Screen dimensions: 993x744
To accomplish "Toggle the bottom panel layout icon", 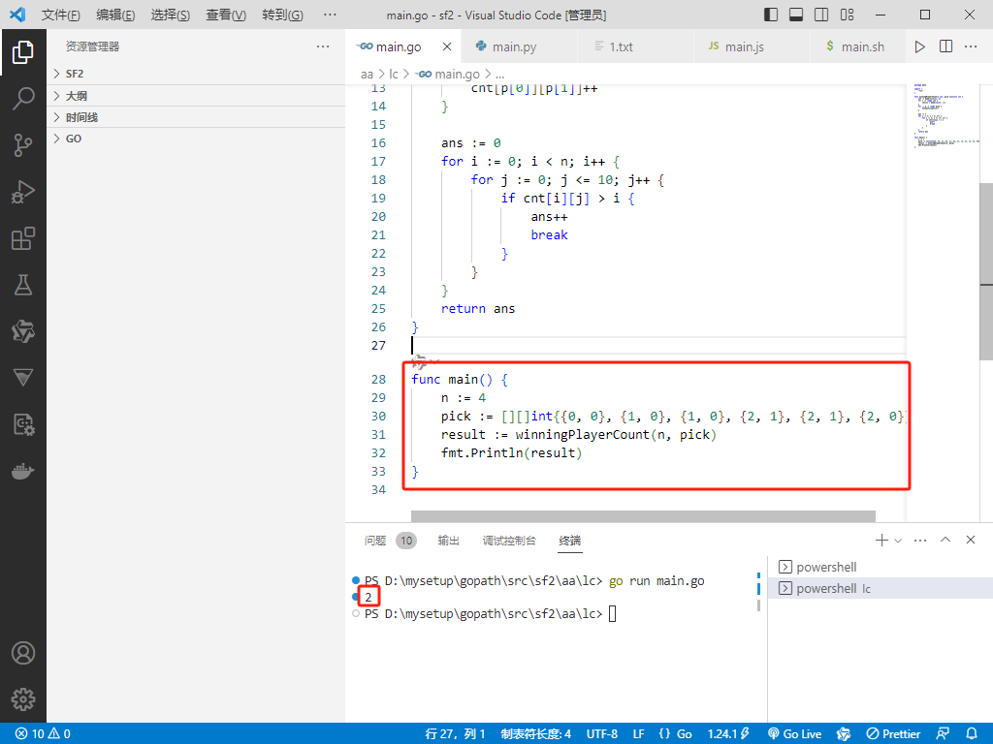I will [796, 15].
